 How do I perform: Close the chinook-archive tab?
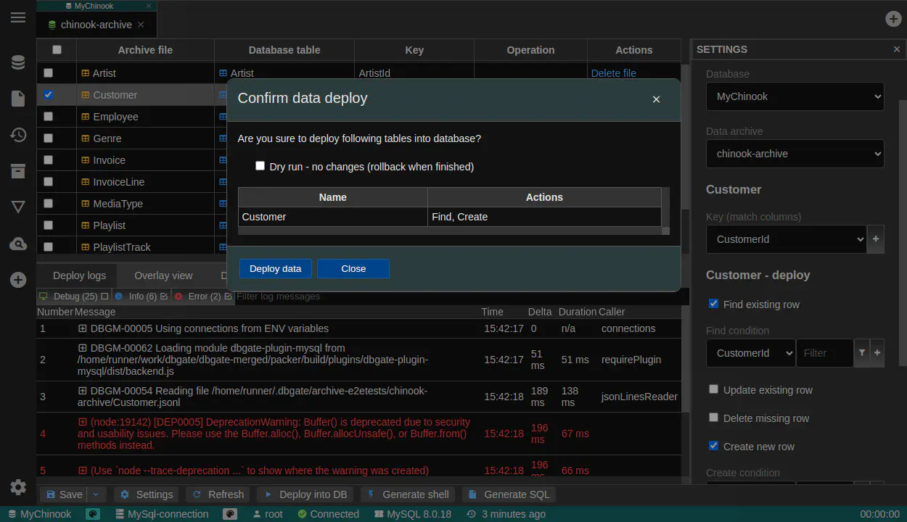click(141, 25)
